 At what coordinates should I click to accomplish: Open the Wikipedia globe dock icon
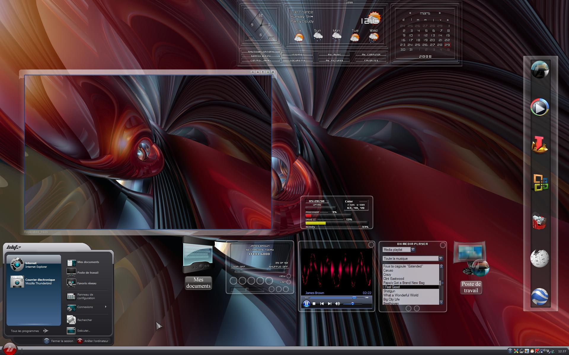click(539, 258)
